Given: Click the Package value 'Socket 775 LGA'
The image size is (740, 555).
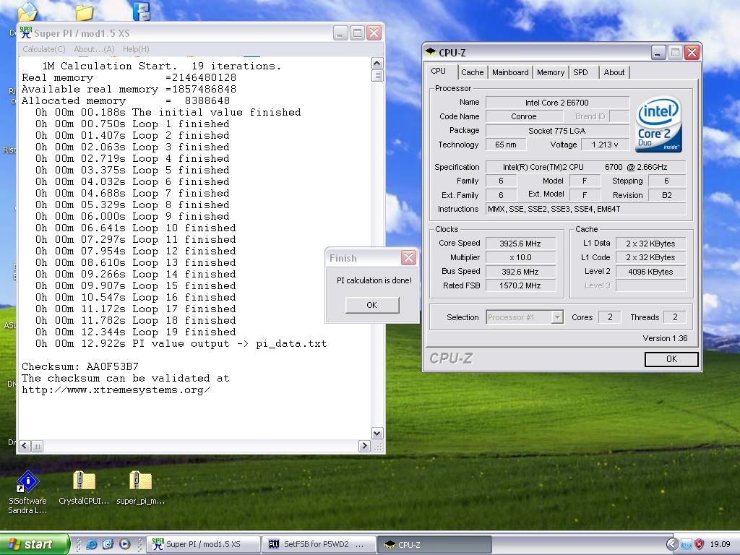Looking at the screenshot, I should pos(557,131).
